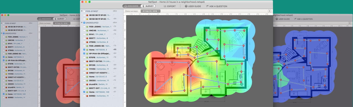Click the yellow signal icon for 48:5D:36:1F:5F:E2
Viewport: 353px width, 107px height.
tap(87, 19)
